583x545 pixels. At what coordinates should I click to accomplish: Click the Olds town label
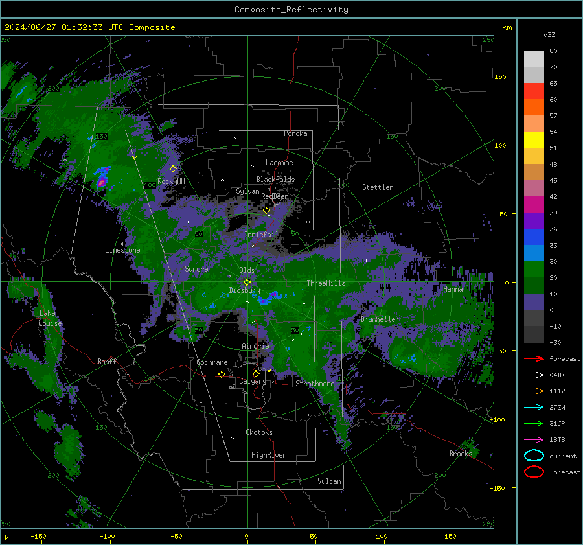[x=247, y=270]
